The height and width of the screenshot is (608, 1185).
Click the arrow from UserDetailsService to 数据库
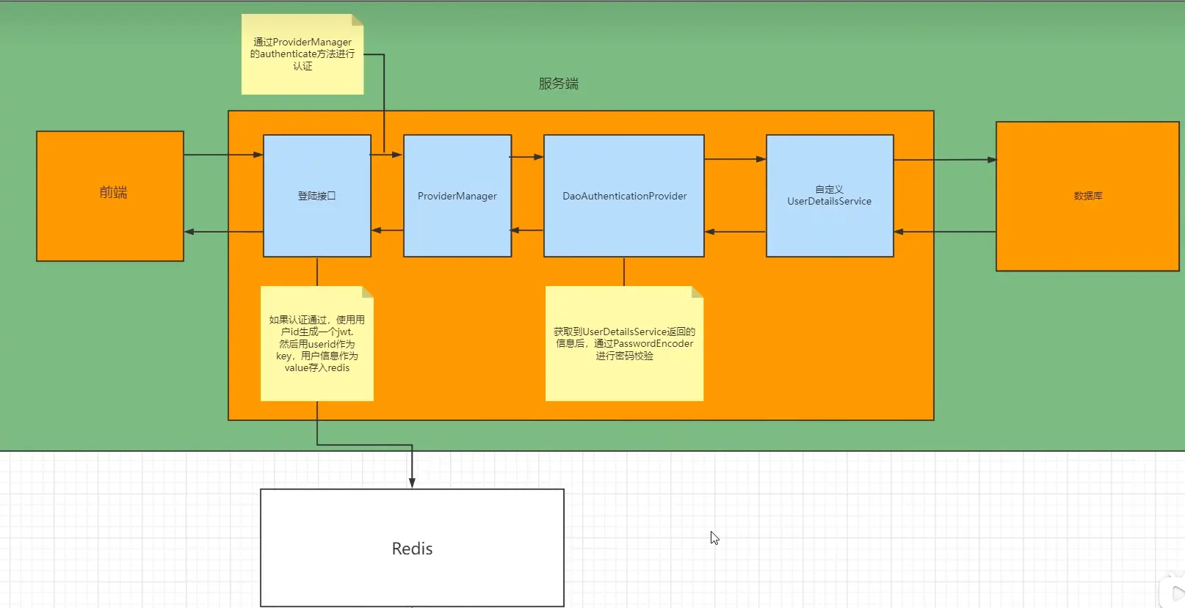click(944, 160)
